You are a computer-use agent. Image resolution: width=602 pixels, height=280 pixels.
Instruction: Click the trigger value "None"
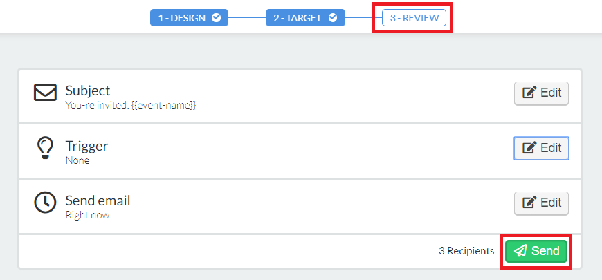point(77,160)
